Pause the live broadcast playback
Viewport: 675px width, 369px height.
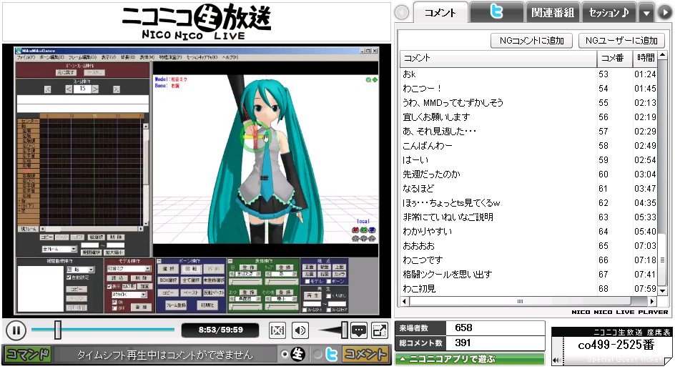pos(16,330)
